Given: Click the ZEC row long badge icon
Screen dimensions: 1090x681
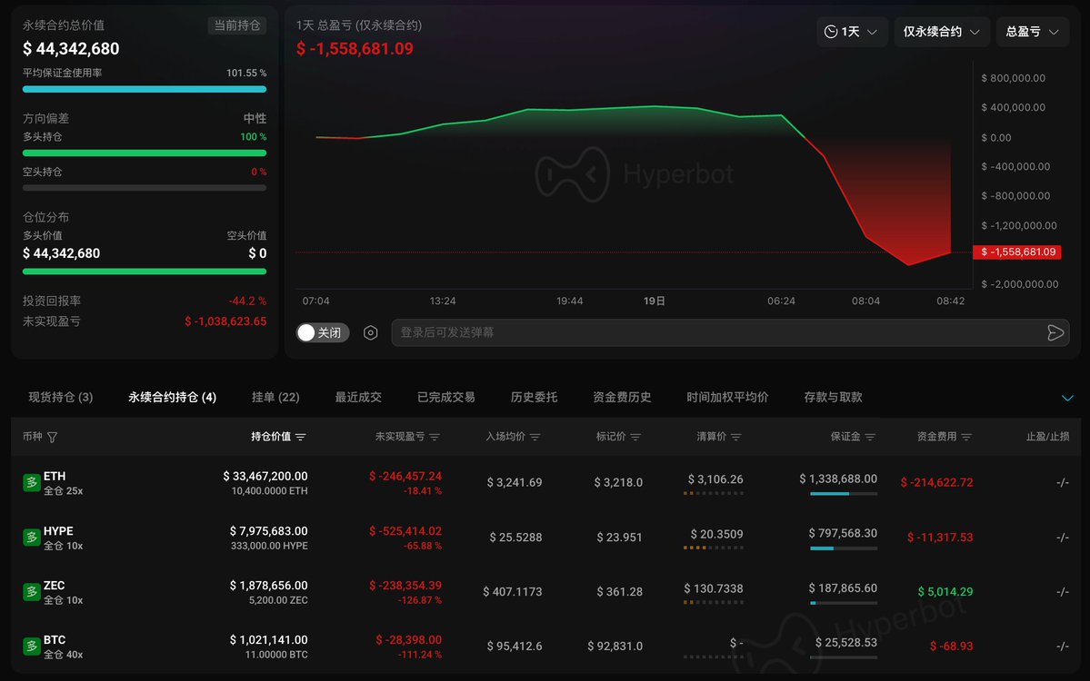Looking at the screenshot, I should click(31, 591).
